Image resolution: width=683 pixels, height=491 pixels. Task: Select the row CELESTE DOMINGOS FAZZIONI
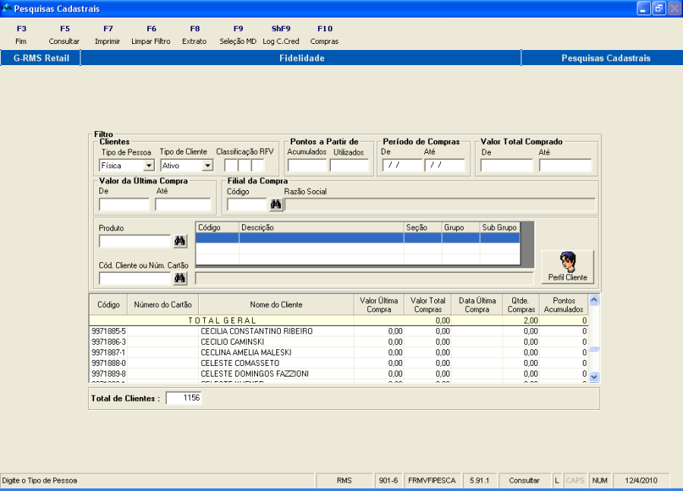pos(339,374)
